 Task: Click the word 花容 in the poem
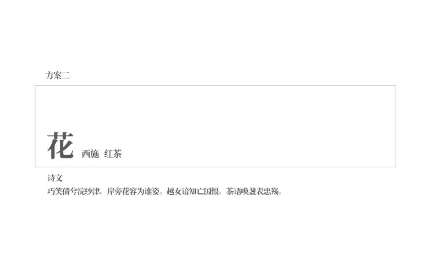[129, 191]
